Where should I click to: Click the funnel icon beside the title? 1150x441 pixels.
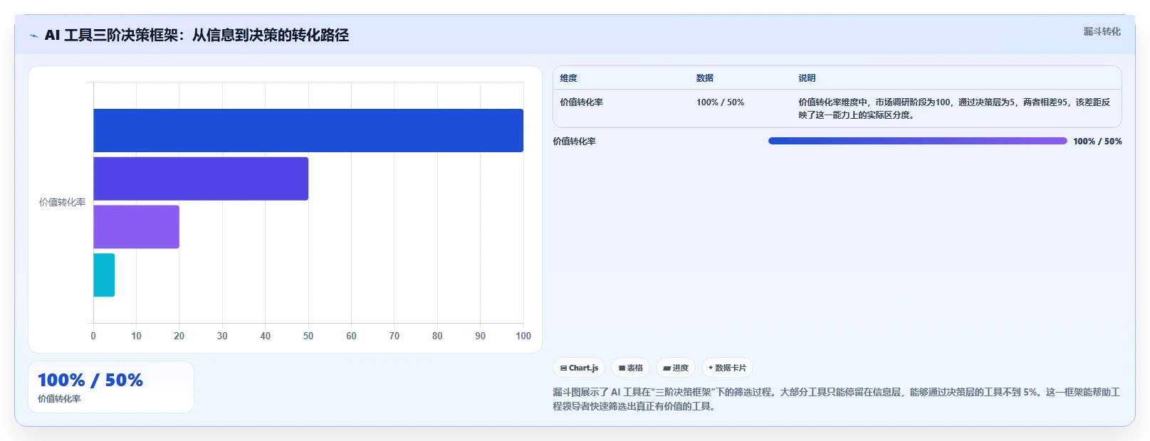[x=33, y=36]
